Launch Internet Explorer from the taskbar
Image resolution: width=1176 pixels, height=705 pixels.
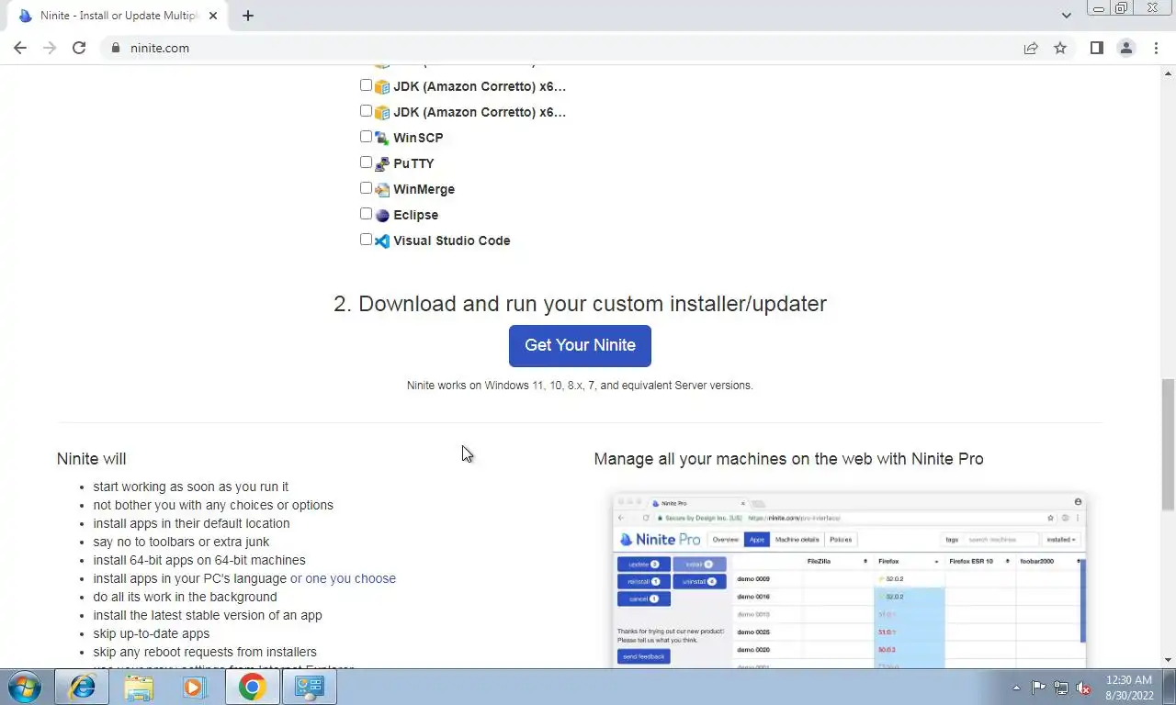(82, 687)
